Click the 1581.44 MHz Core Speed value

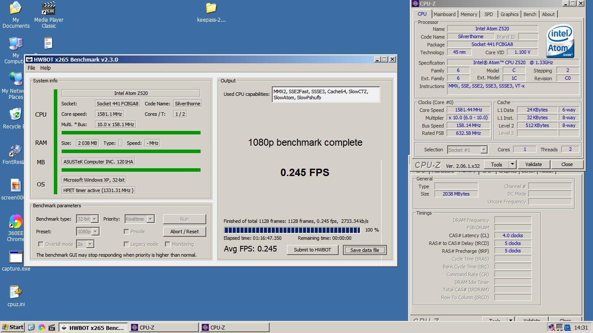pos(469,110)
